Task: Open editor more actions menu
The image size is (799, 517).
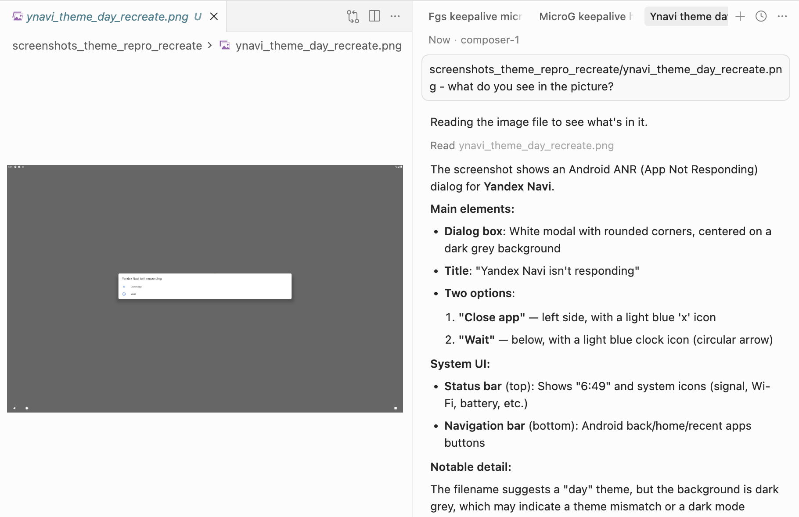Action: [x=395, y=17]
